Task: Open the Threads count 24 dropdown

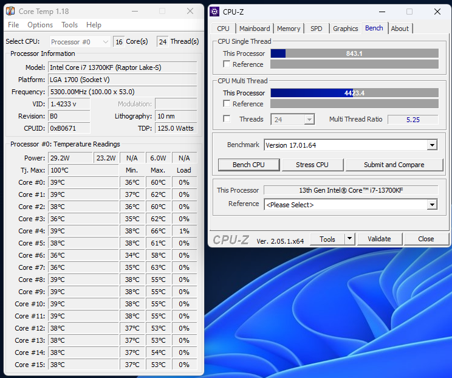Action: click(x=293, y=119)
